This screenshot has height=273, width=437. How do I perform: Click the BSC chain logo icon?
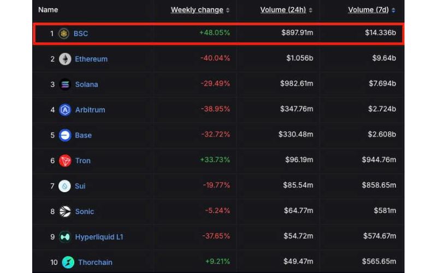pos(64,33)
